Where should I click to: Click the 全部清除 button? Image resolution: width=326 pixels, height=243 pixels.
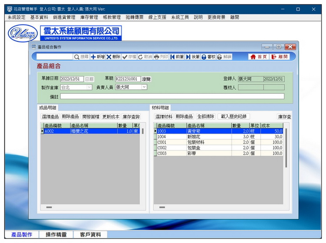pos(206,117)
